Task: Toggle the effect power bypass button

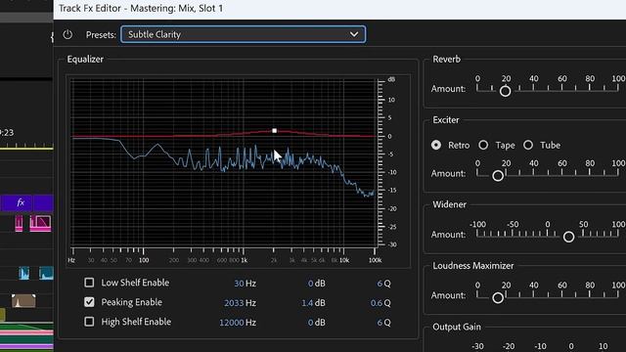Action: (67, 35)
